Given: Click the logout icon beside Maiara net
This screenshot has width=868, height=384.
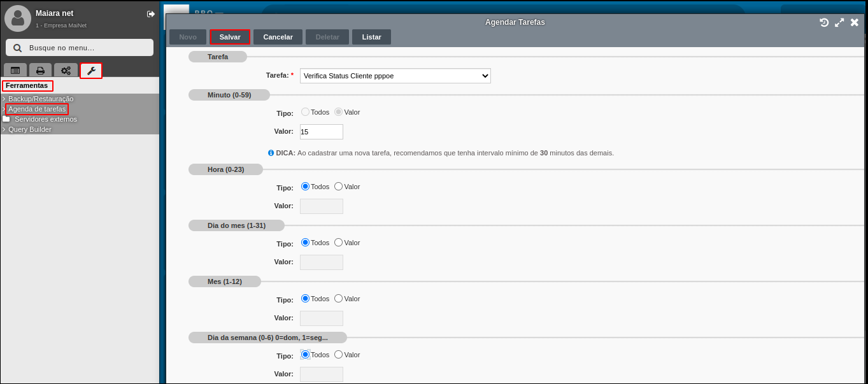Looking at the screenshot, I should (x=151, y=14).
